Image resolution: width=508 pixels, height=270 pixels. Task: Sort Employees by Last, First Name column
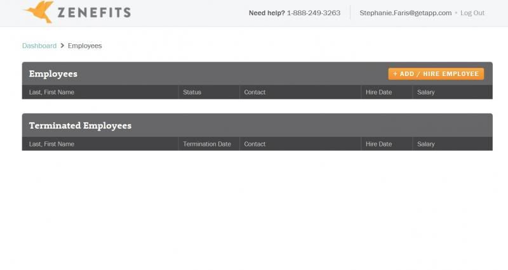point(51,92)
